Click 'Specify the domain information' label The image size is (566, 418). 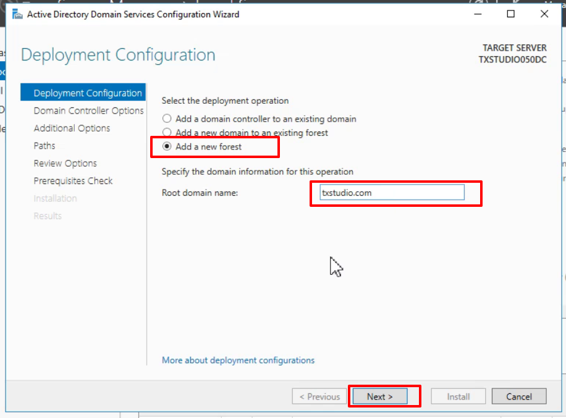pos(258,171)
